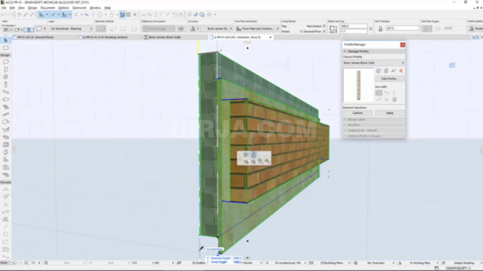The height and width of the screenshot is (271, 483).
Task: Toggle Use with Column option
Action: [394, 93]
